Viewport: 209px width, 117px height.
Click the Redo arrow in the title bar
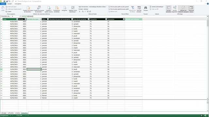[x=13, y=1]
